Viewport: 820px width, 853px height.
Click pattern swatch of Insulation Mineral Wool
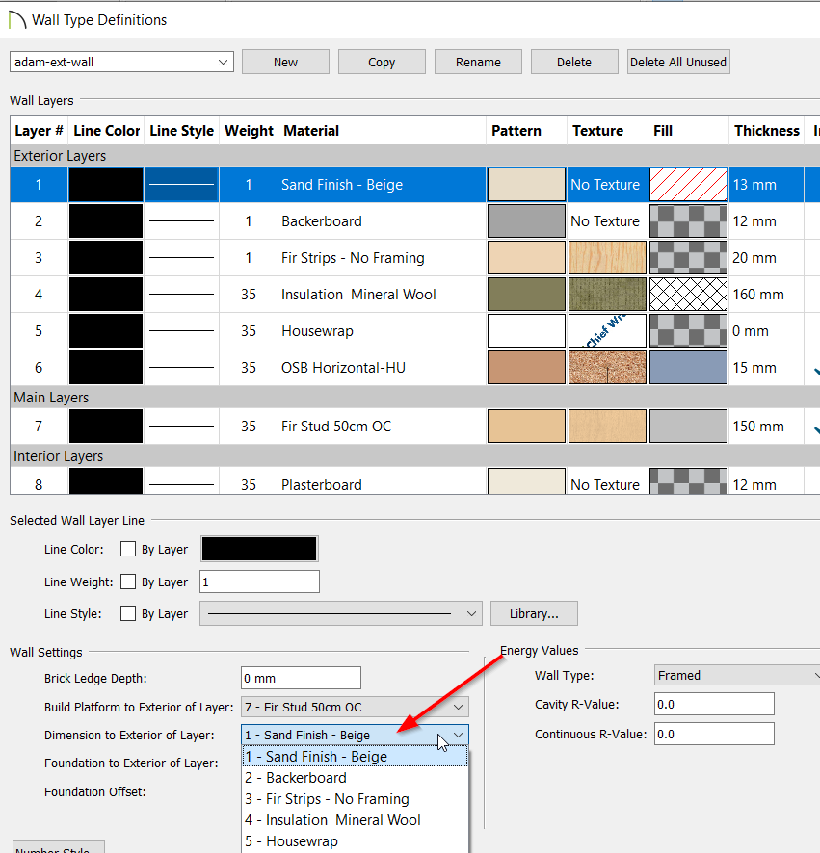coord(526,294)
